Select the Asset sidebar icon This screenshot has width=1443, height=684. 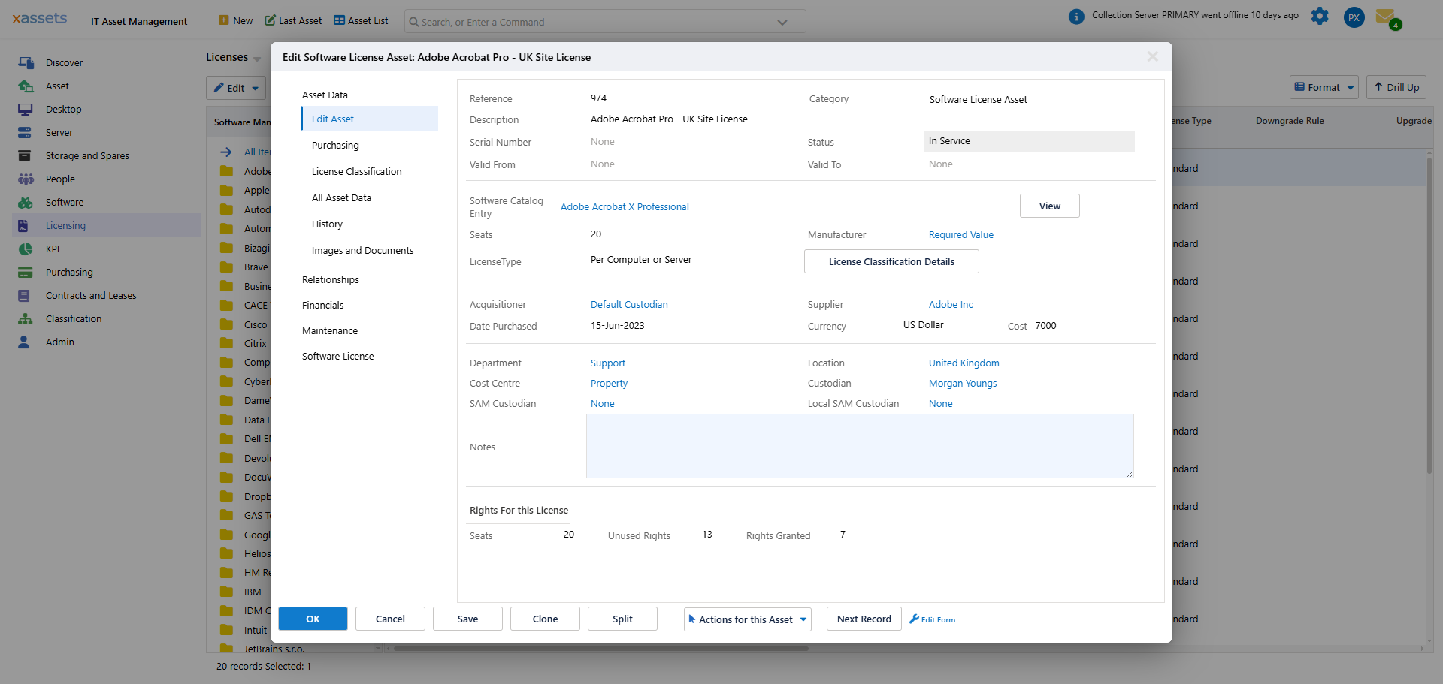click(26, 86)
